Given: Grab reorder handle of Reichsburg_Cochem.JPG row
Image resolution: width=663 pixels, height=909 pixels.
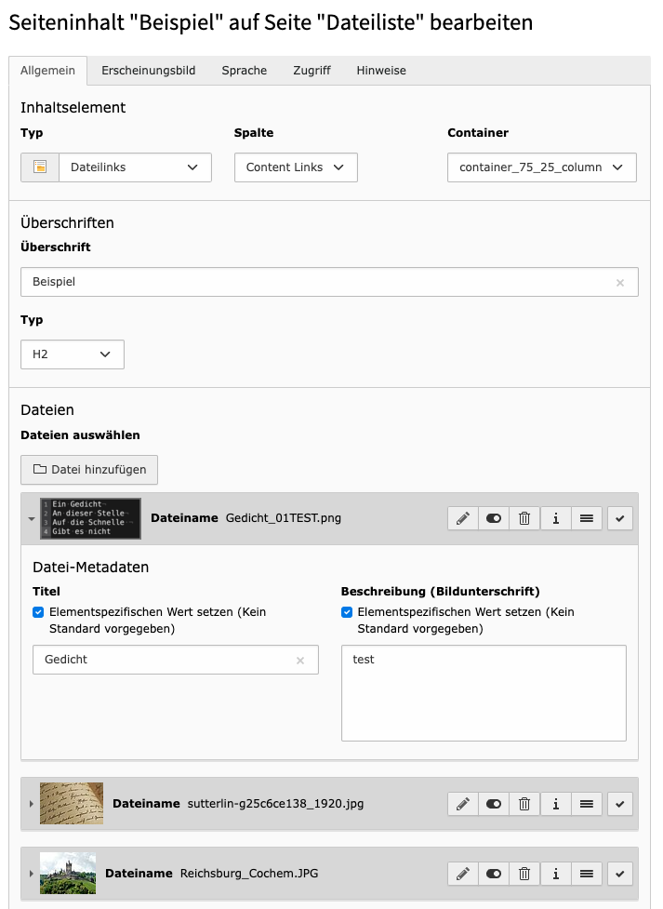Looking at the screenshot, I should 587,874.
